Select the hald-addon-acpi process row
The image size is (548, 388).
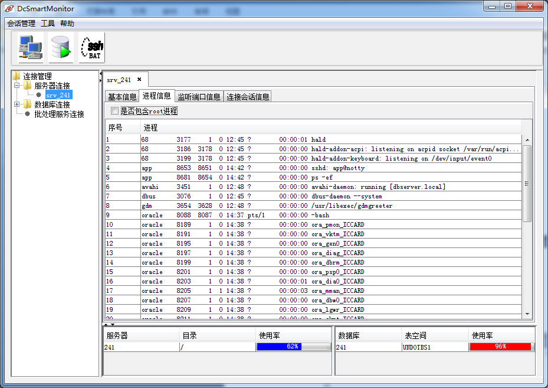click(313, 149)
